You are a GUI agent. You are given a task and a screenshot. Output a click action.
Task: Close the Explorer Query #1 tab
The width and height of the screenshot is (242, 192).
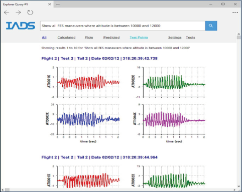tap(50, 5)
